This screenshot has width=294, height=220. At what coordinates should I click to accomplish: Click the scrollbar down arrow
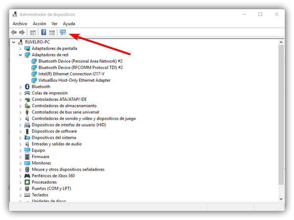(281, 199)
